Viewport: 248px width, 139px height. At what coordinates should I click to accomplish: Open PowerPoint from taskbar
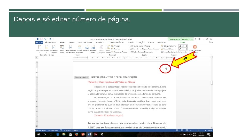[83, 134]
